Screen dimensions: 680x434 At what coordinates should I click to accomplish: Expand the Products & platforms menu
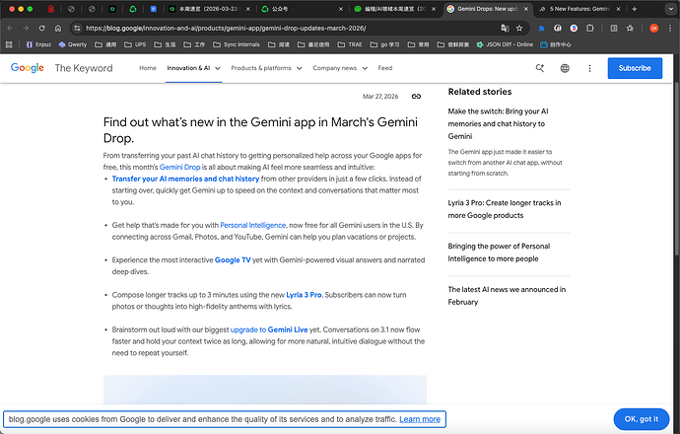click(265, 68)
